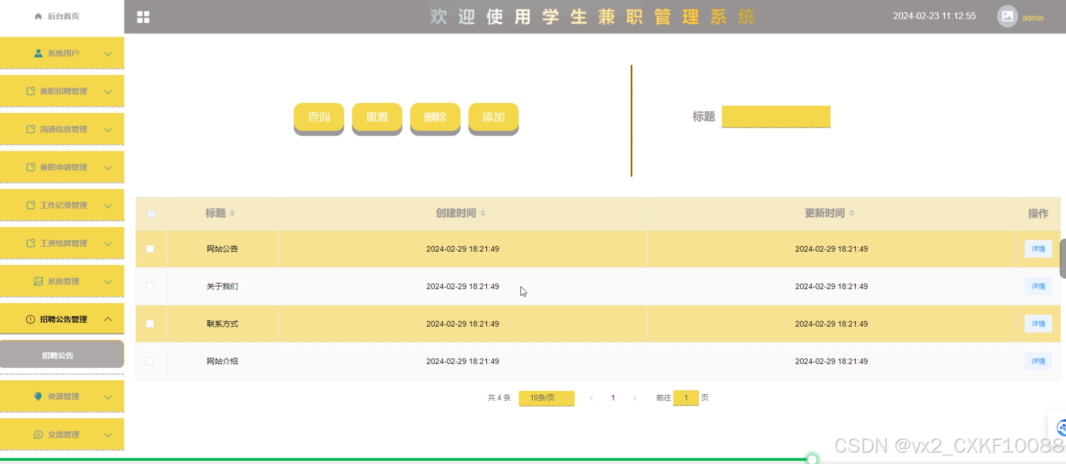This screenshot has width=1066, height=464.
Task: Click the edit icon next to 兼职申请管理
Action: click(x=31, y=167)
